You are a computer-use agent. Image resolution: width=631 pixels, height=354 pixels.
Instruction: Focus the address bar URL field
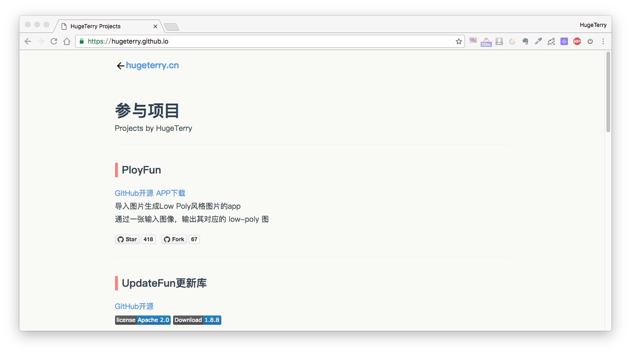tap(269, 41)
